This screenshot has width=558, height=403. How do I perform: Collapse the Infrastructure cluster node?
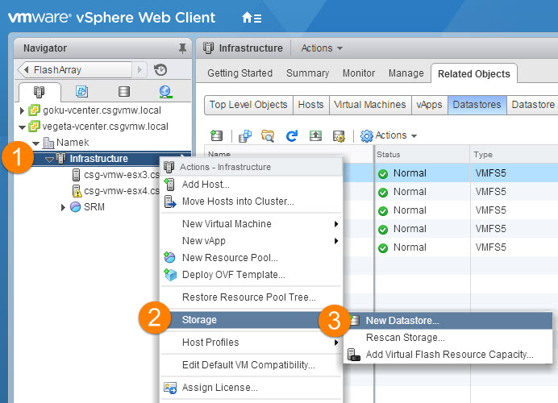tap(50, 160)
